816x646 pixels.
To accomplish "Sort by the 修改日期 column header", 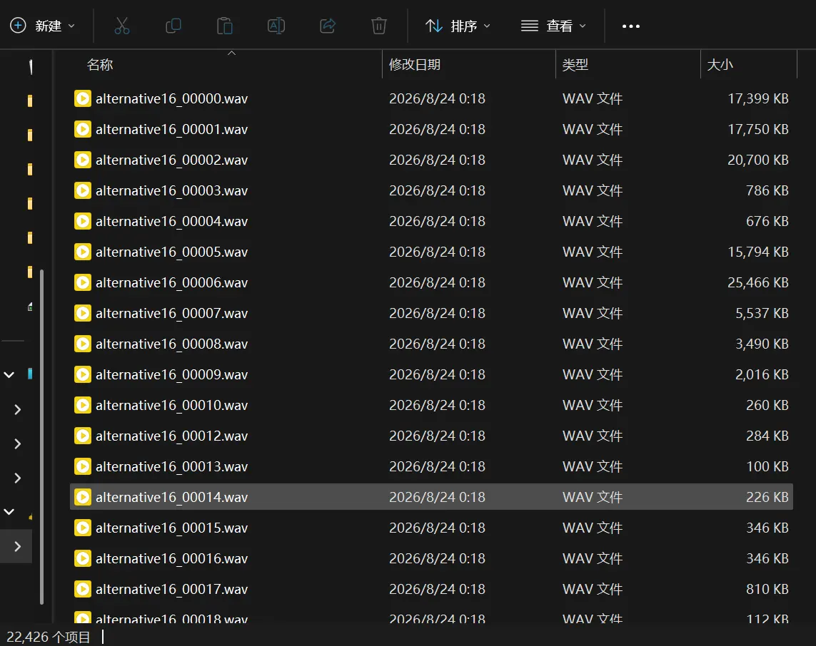I will [x=415, y=64].
